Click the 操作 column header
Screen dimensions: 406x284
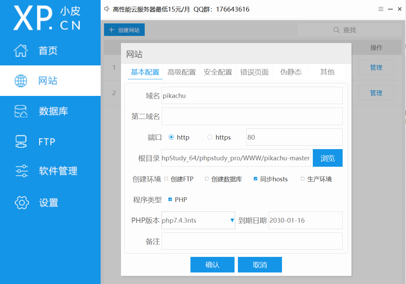[376, 48]
